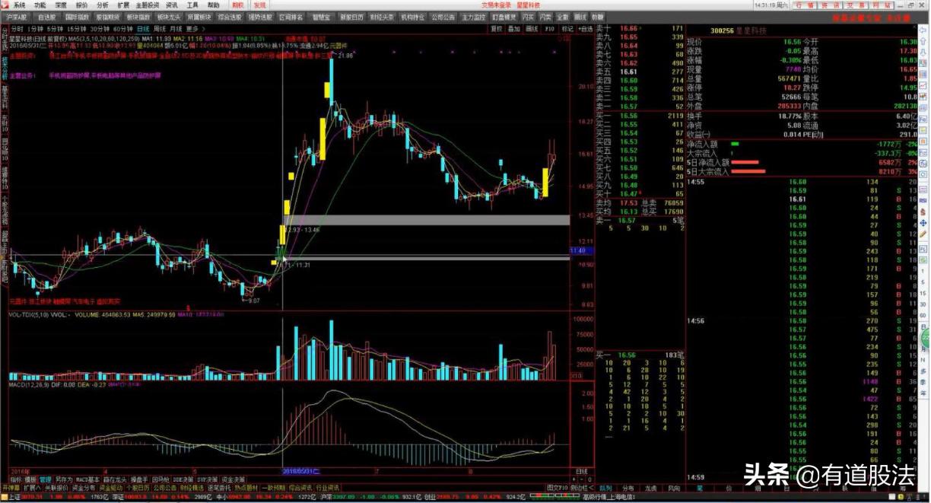Open the 主力监控 toolbar button
The image size is (931, 503).
(x=473, y=16)
